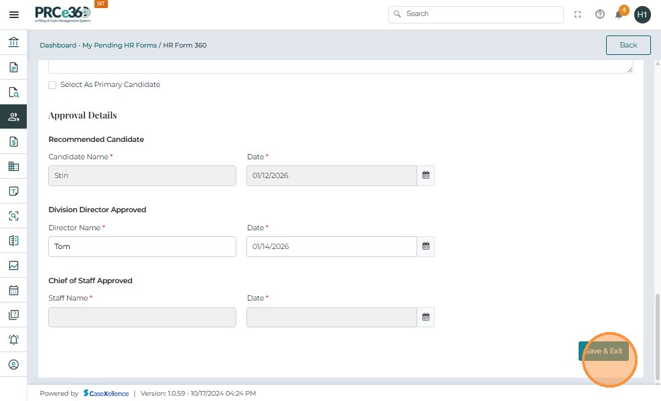The width and height of the screenshot is (661, 401).
Task: Toggle fullscreen mode icon
Action: pyautogui.click(x=578, y=14)
